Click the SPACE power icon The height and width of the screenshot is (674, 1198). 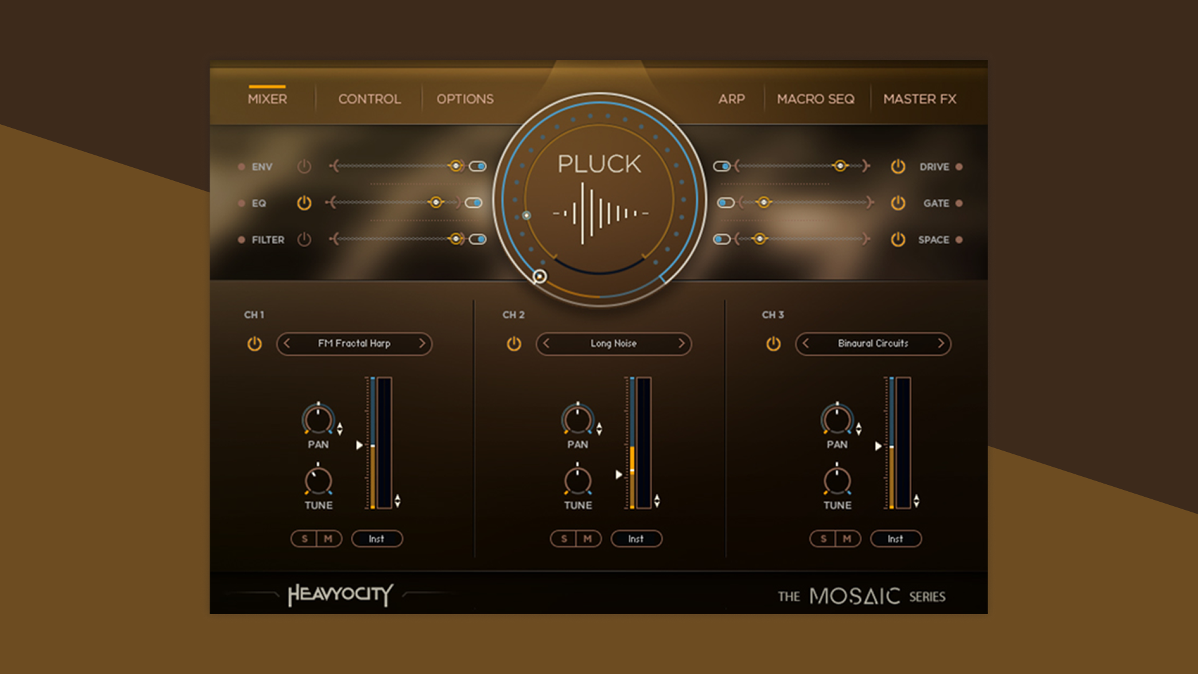pyautogui.click(x=898, y=240)
